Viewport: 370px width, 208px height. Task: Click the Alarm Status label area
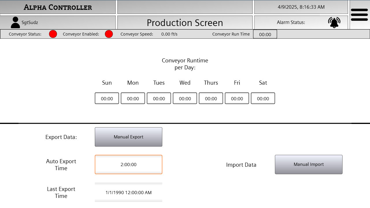point(291,22)
